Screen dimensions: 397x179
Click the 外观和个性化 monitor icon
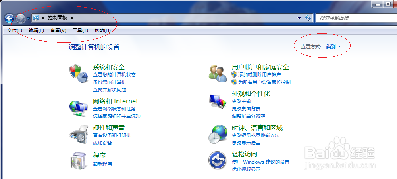(218, 101)
